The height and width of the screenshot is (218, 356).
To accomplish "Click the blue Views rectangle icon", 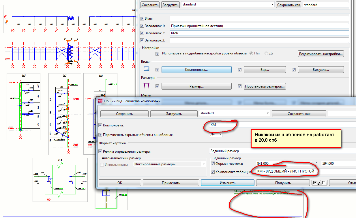I will pos(147,69).
